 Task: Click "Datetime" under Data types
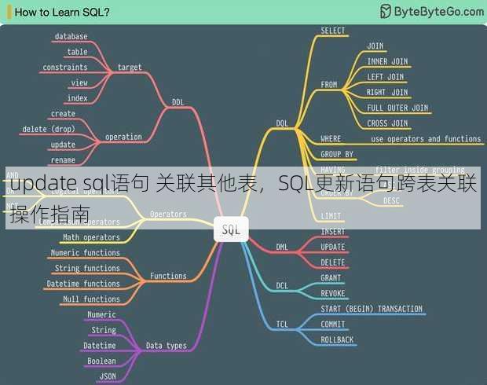[100, 346]
